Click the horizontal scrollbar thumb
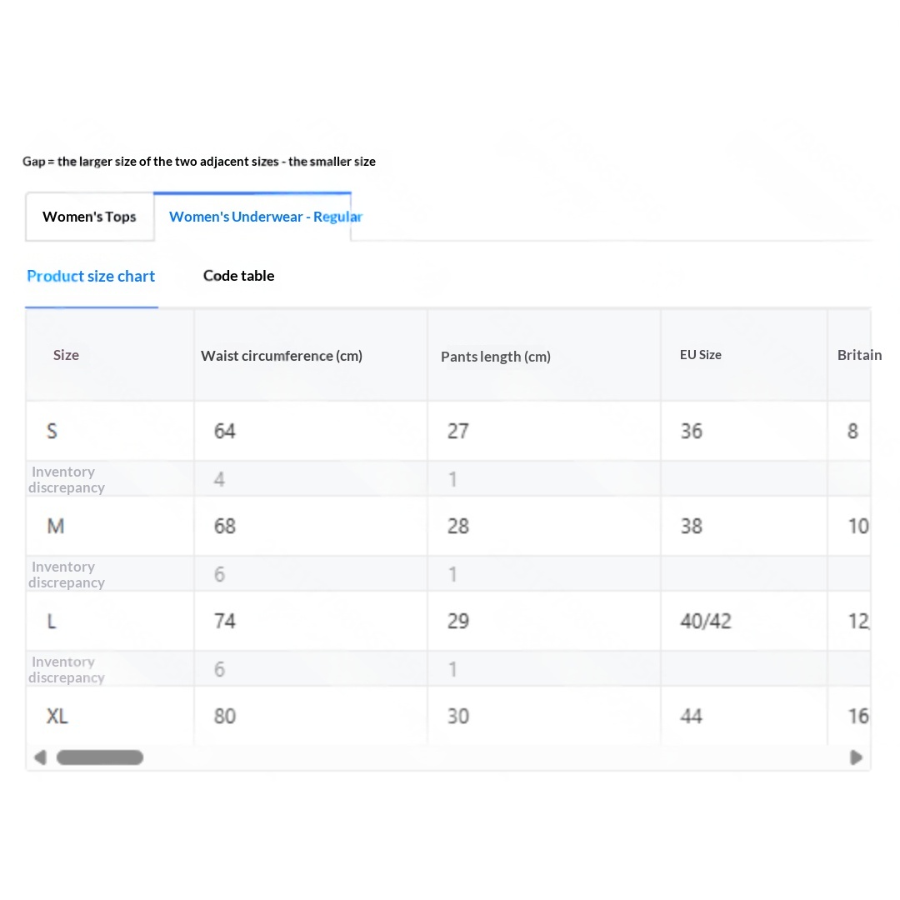This screenshot has height=900, width=900. (x=100, y=757)
